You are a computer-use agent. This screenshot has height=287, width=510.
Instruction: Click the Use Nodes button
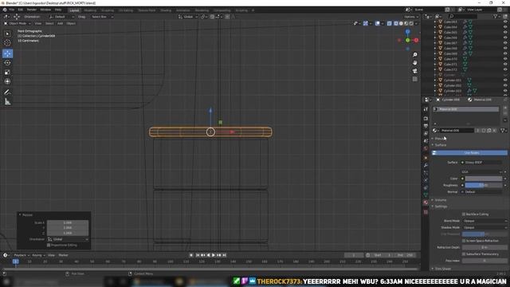(x=469, y=152)
